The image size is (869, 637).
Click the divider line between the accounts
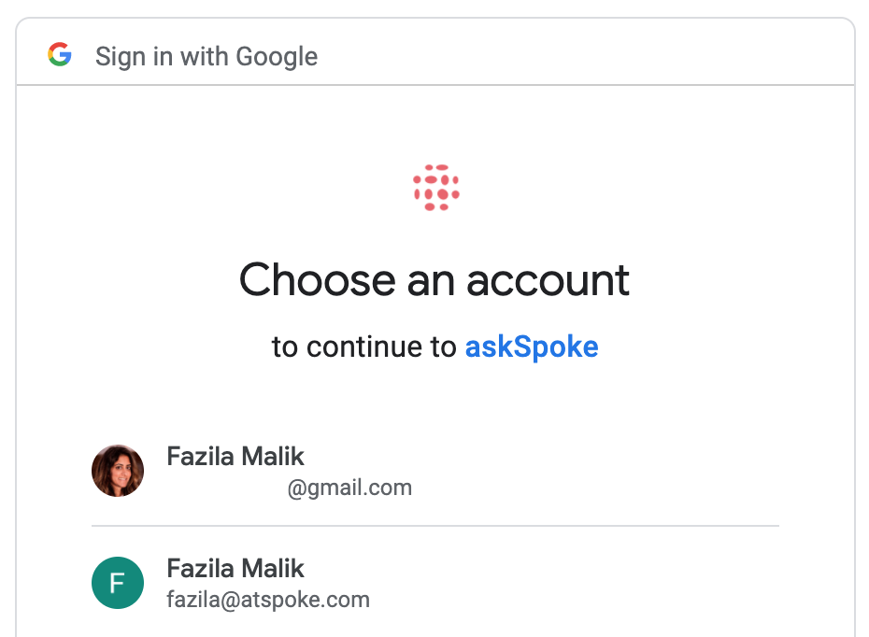pyautogui.click(x=435, y=526)
